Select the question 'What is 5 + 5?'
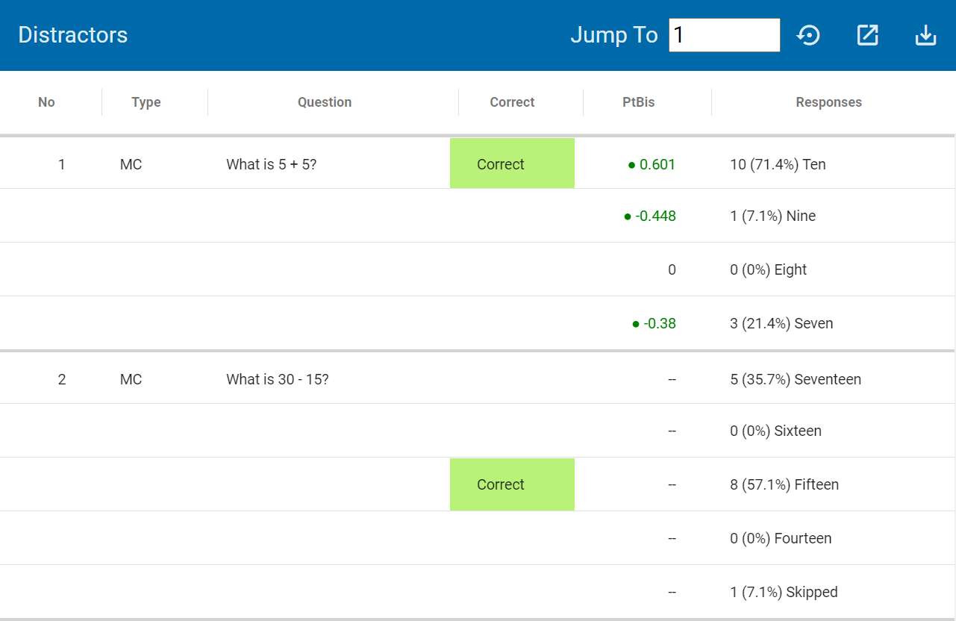This screenshot has width=956, height=621. pos(271,164)
